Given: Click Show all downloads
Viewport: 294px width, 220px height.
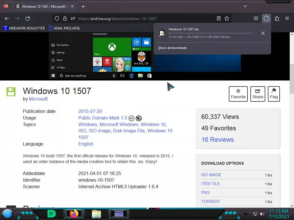Looking at the screenshot, I should pos(172,48).
